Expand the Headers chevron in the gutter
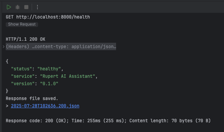 pos(4,46)
